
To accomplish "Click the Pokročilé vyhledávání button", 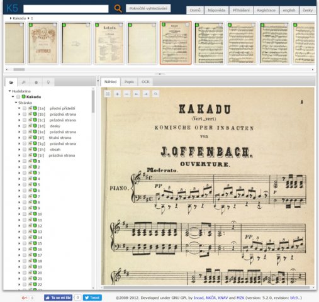I will [148, 8].
